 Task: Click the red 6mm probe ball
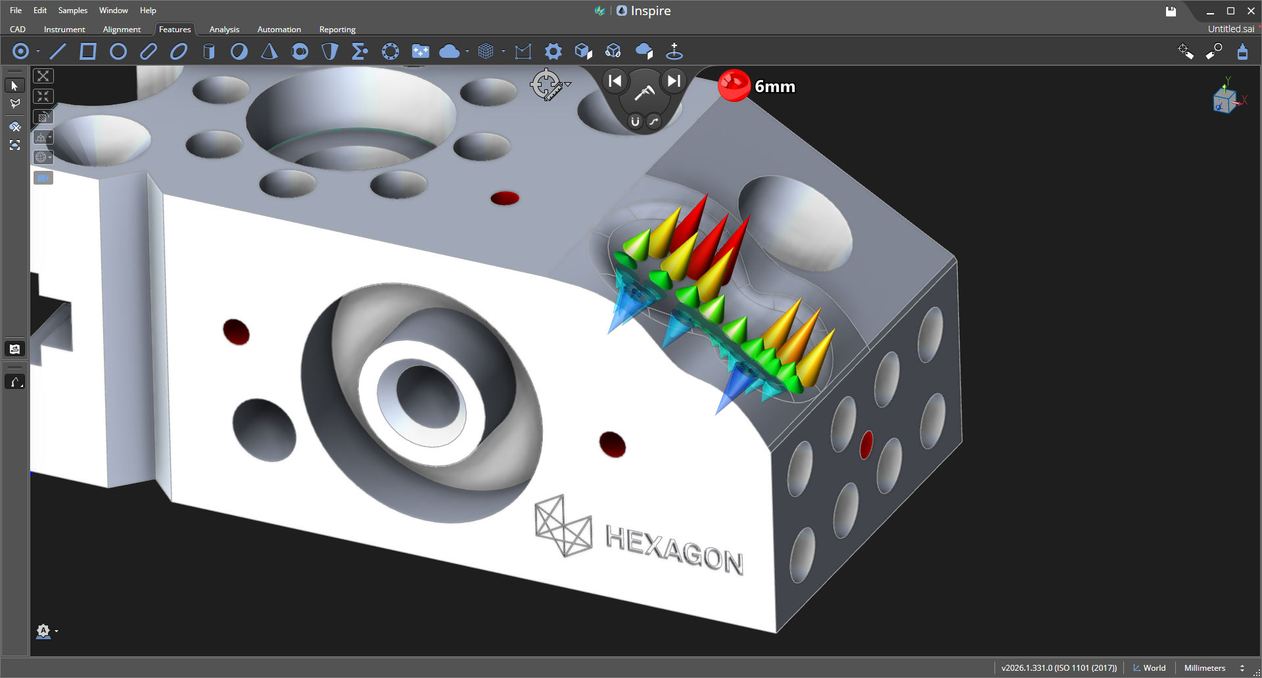coord(734,85)
